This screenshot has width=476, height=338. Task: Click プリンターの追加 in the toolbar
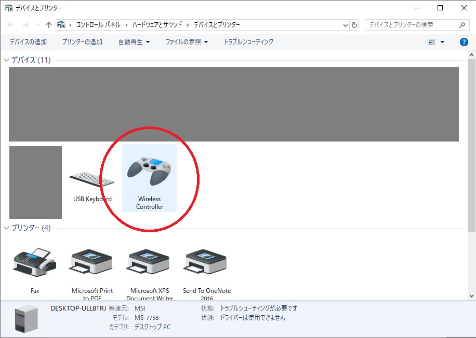82,42
